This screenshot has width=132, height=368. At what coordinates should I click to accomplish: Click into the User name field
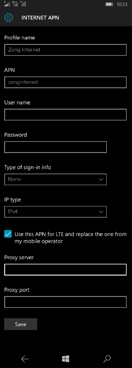point(65,115)
